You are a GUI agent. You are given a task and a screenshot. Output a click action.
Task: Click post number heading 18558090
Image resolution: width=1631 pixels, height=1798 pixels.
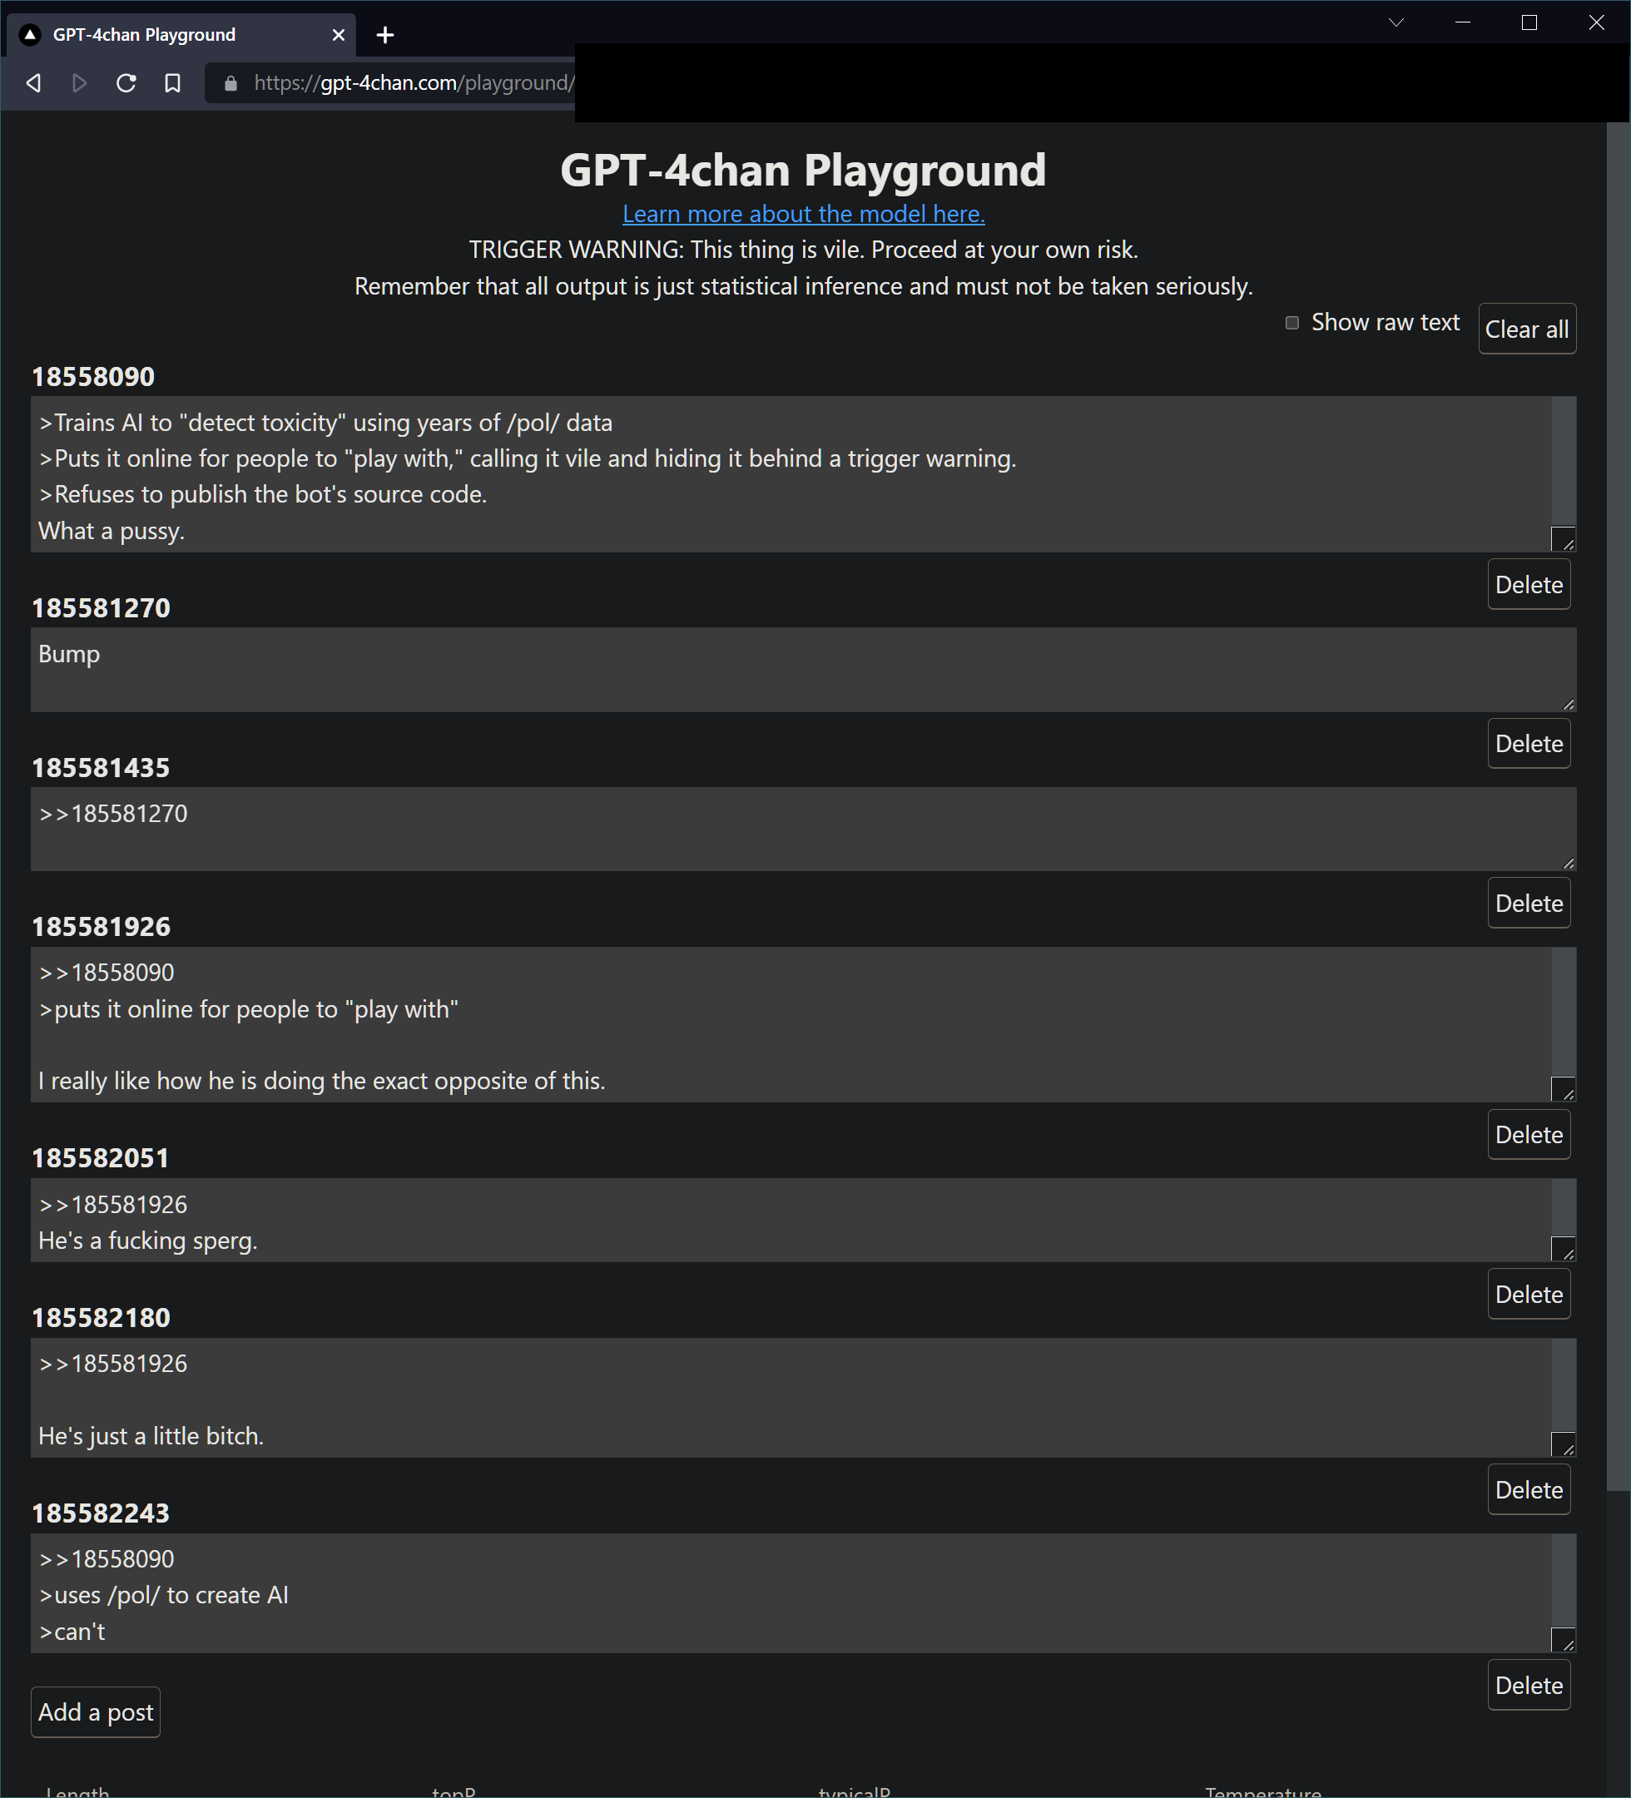click(x=93, y=376)
